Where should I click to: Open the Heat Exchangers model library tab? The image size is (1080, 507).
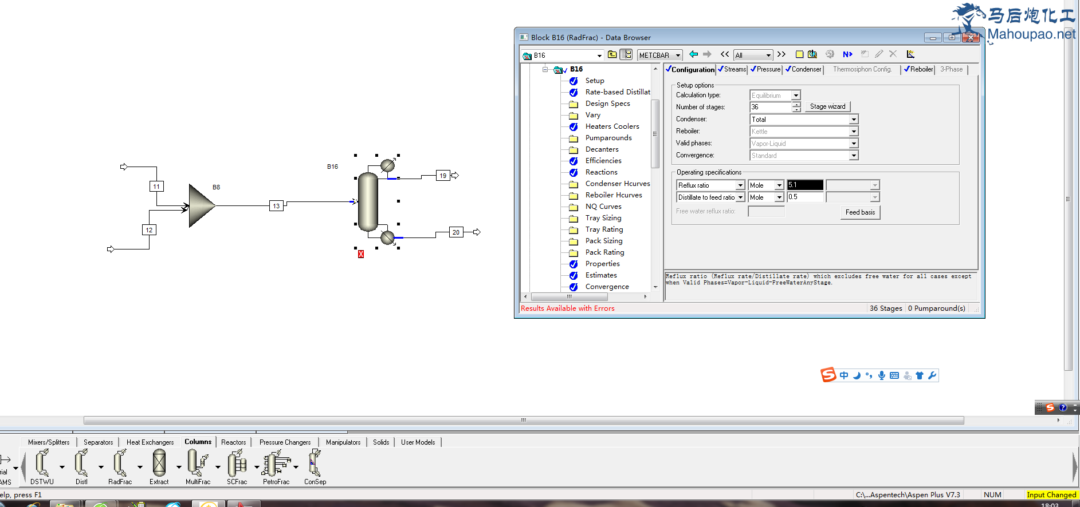150,442
